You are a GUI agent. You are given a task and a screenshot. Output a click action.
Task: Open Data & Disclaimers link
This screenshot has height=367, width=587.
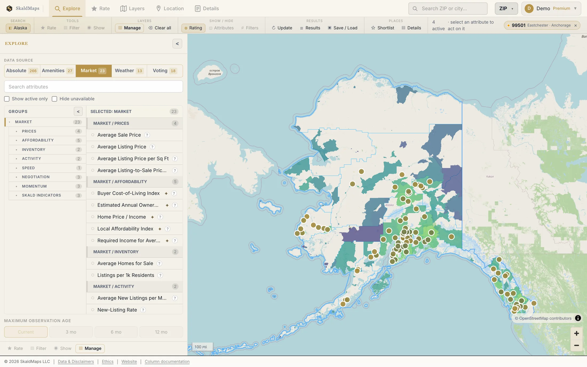coord(76,361)
